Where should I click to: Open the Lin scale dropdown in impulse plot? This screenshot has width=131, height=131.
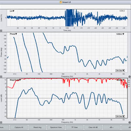(12, 11)
